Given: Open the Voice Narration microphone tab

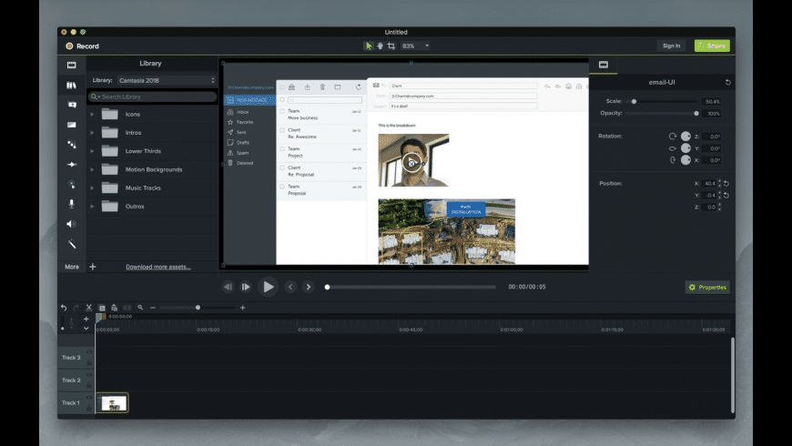Looking at the screenshot, I should [72, 204].
